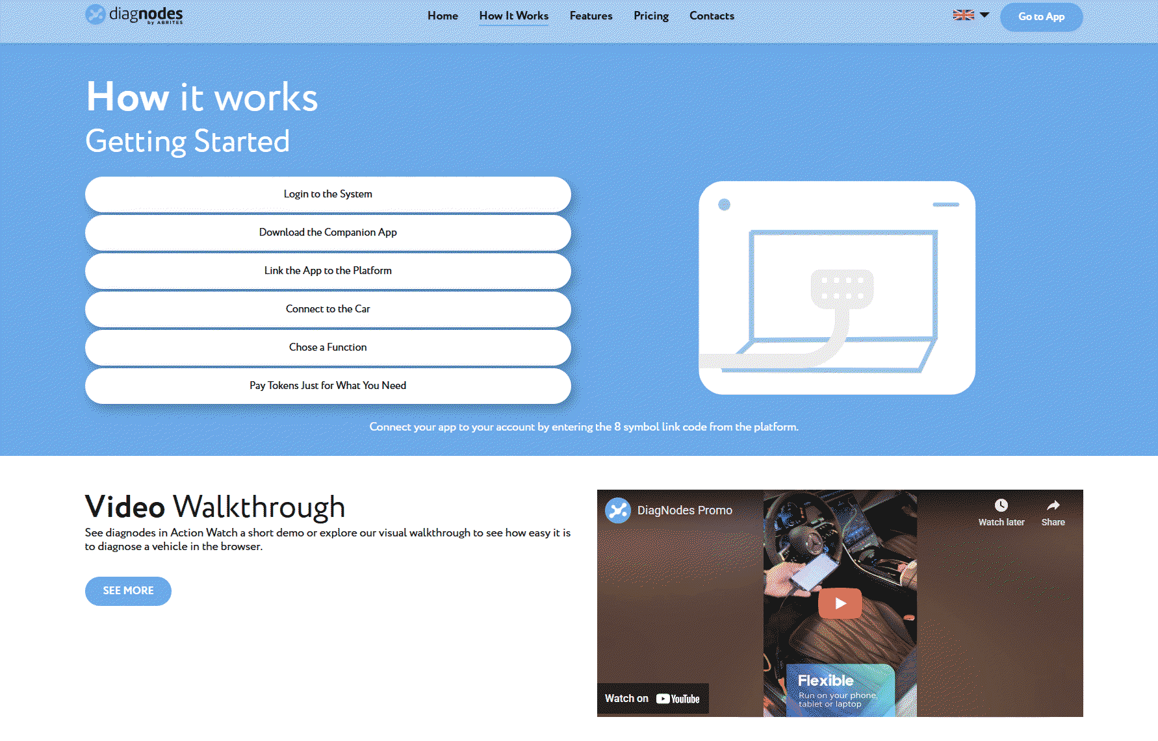Open the DiagNodes channel avatar icon
This screenshot has width=1158, height=741.
(x=617, y=510)
